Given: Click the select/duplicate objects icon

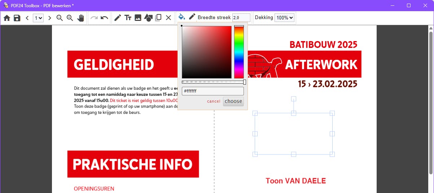Looking at the screenshot, I should pyautogui.click(x=158, y=18).
